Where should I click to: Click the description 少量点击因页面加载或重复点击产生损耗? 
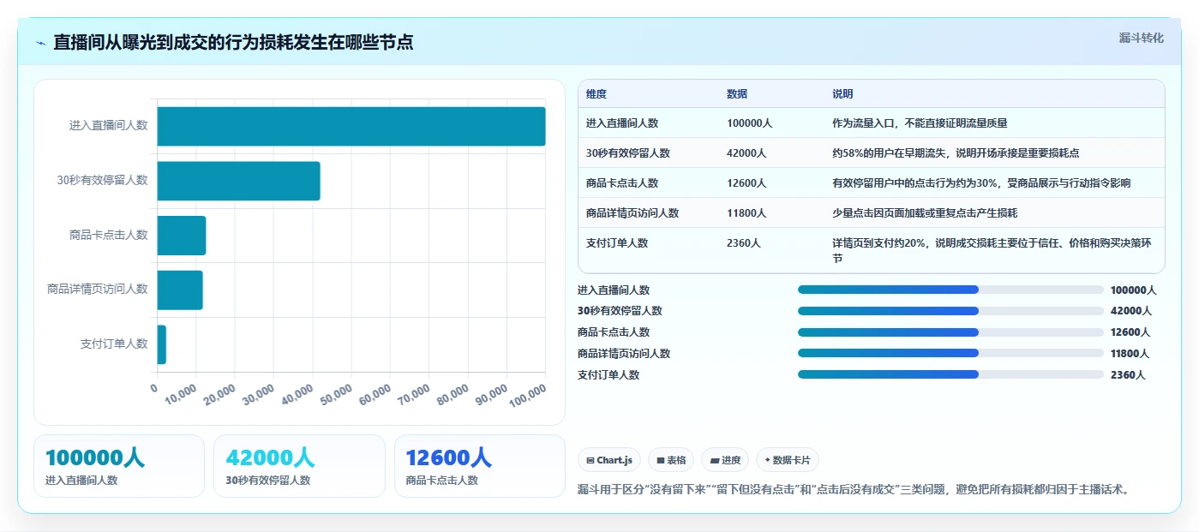click(925, 213)
